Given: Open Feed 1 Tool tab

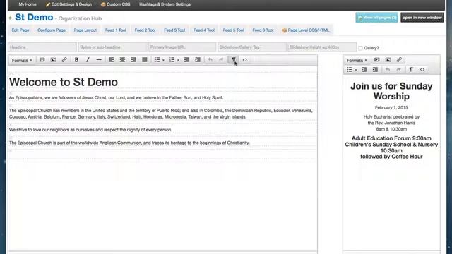Looking at the screenshot, I should 116,30.
